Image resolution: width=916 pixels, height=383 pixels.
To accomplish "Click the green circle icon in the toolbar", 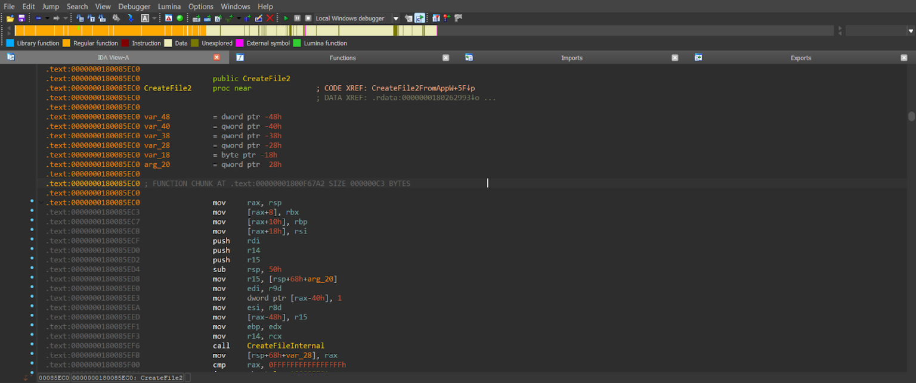I will tap(180, 18).
